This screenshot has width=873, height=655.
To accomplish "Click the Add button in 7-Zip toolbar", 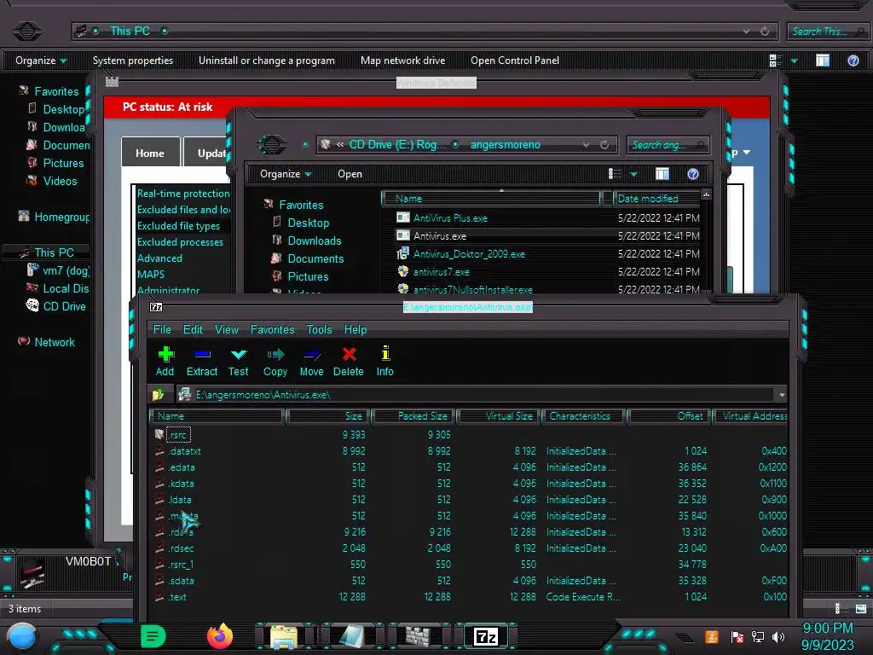I will [x=165, y=362].
